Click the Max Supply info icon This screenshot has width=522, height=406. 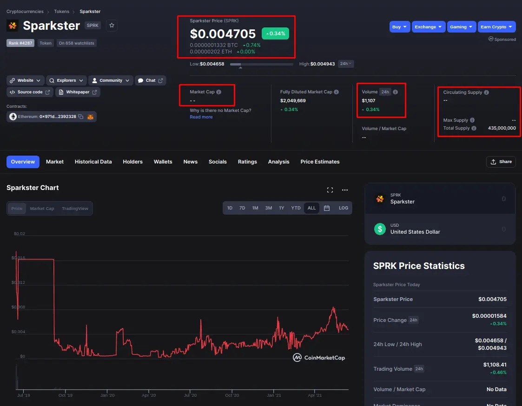pyautogui.click(x=472, y=120)
